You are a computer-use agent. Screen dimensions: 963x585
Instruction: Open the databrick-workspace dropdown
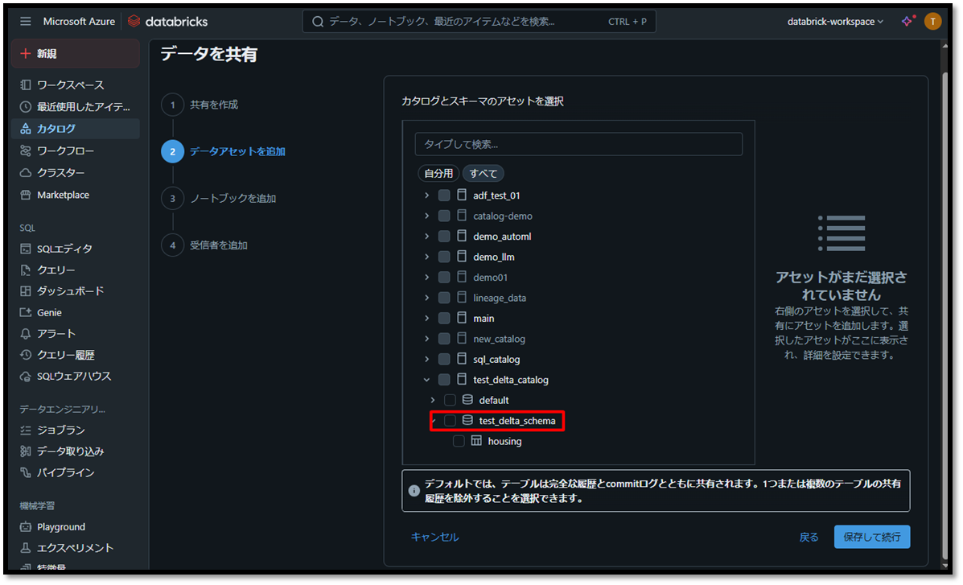pyautogui.click(x=835, y=22)
